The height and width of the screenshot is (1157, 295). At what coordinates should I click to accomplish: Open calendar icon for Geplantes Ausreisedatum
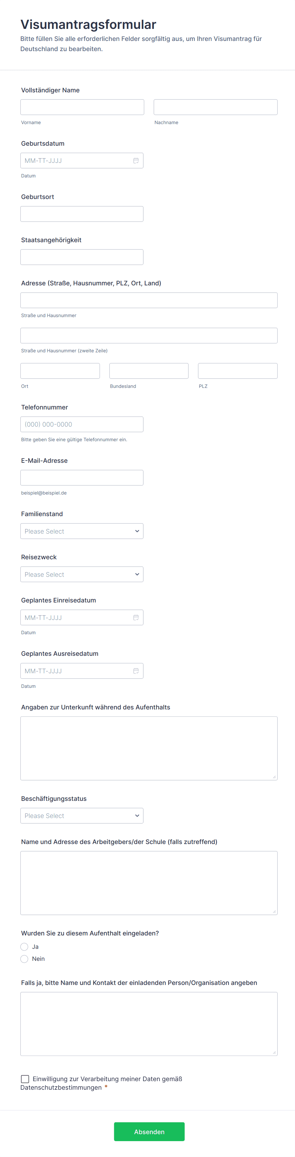[135, 671]
